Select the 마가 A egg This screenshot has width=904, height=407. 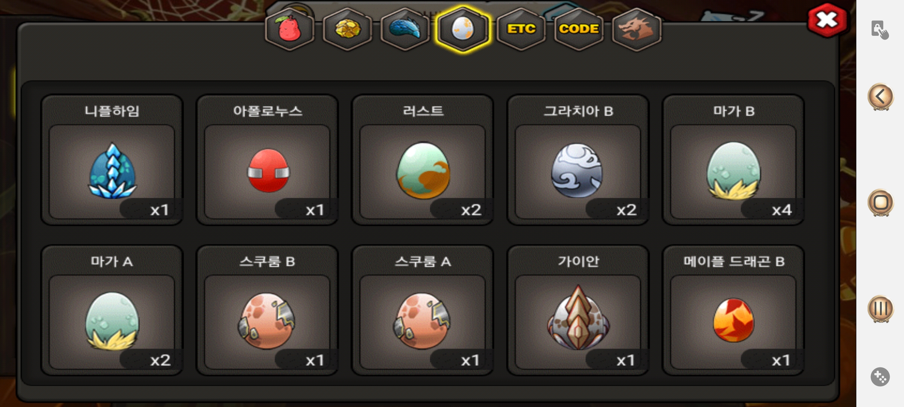pyautogui.click(x=112, y=310)
